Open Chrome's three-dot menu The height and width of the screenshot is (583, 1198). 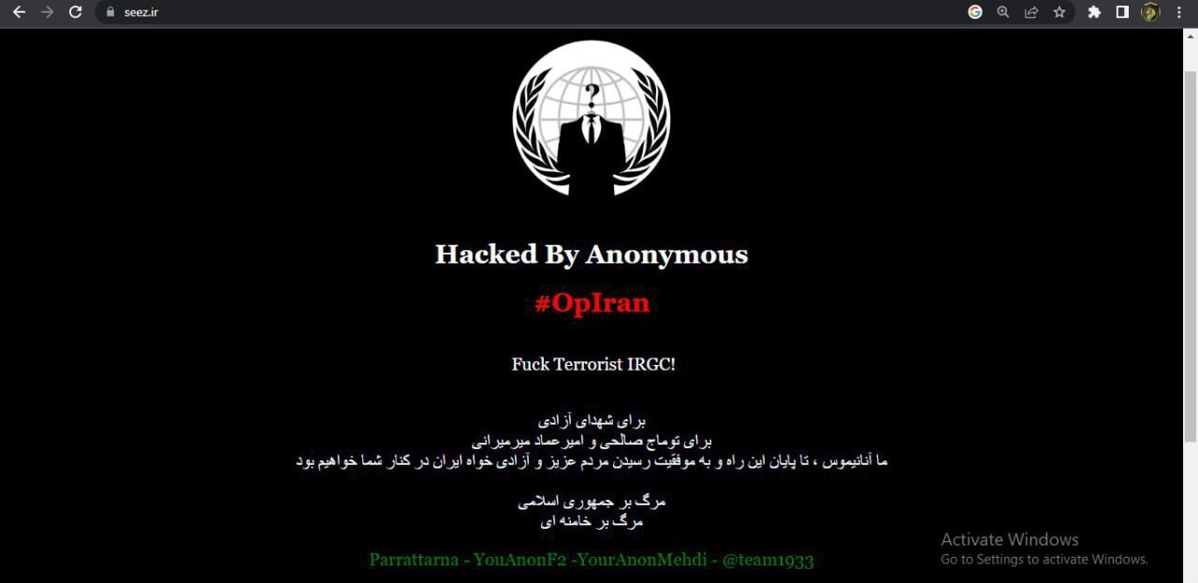tap(1178, 12)
